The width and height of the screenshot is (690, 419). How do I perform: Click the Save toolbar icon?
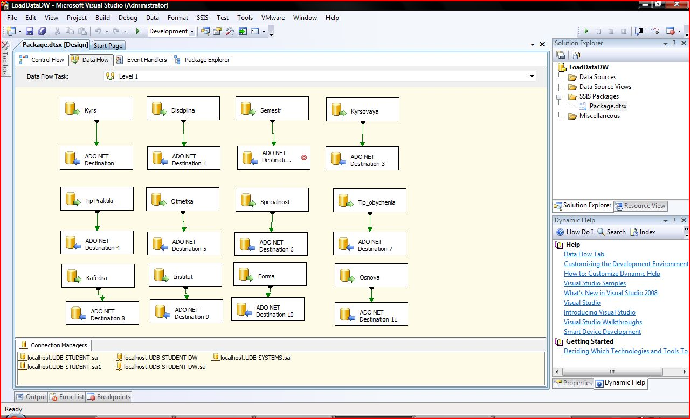pyautogui.click(x=30, y=31)
